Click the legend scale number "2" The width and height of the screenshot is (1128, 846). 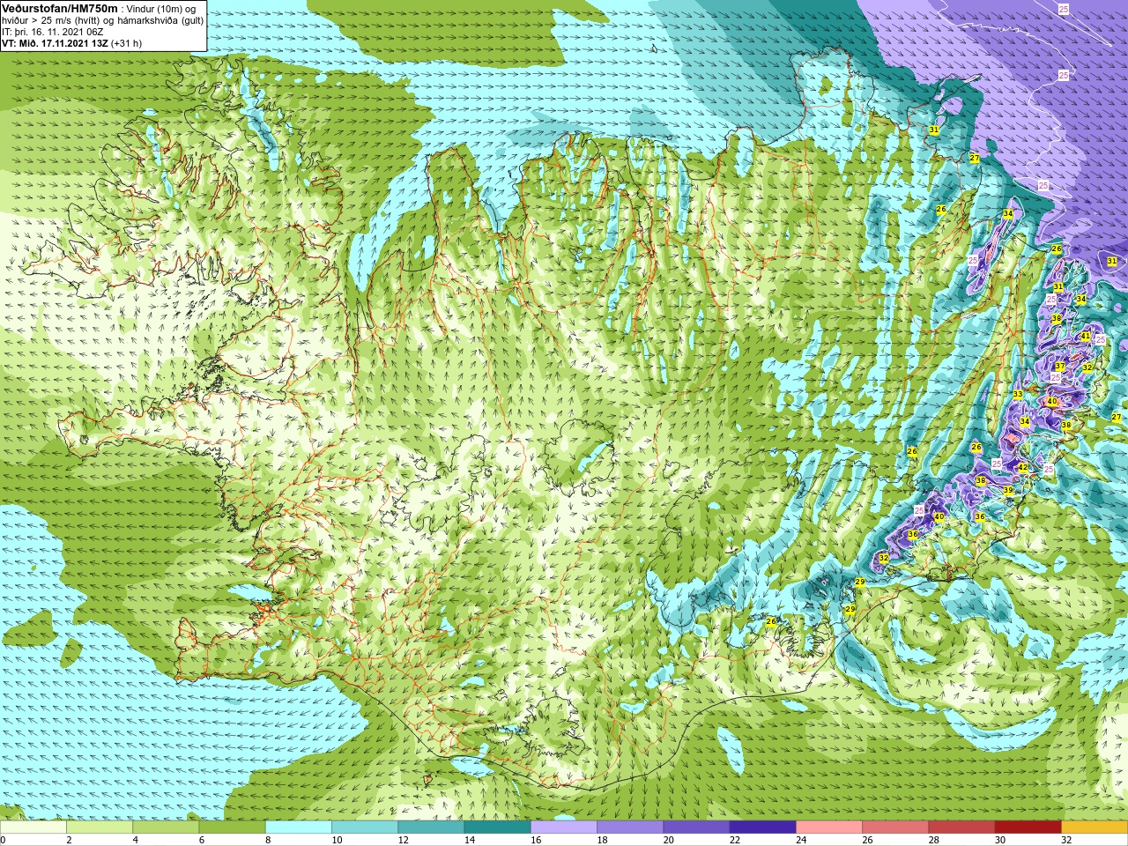pyautogui.click(x=68, y=840)
